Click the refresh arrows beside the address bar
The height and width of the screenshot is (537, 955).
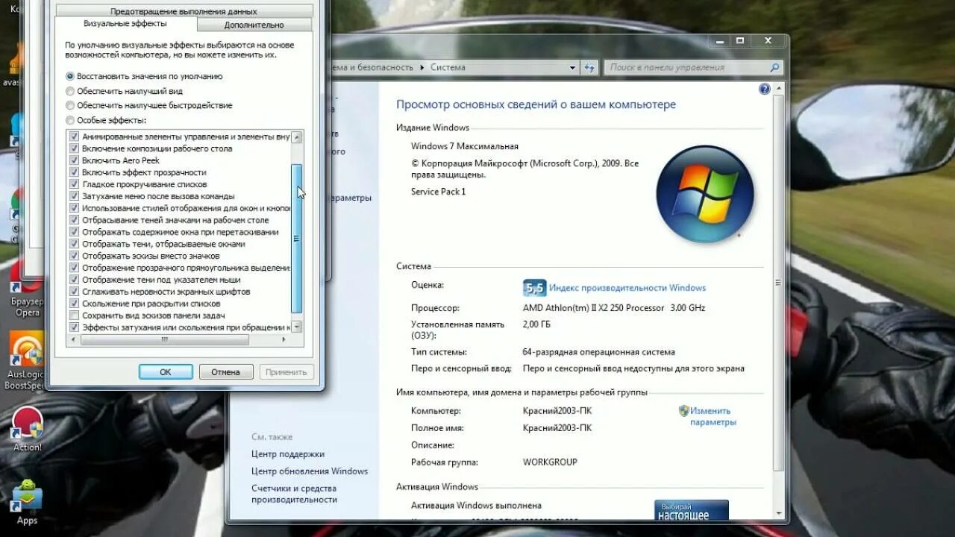pyautogui.click(x=589, y=67)
